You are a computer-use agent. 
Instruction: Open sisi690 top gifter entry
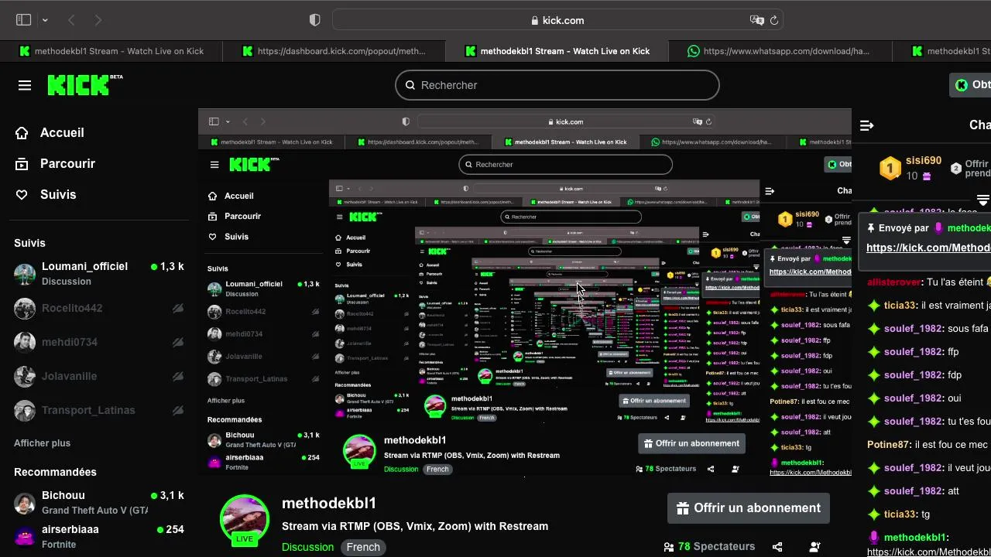click(x=910, y=168)
